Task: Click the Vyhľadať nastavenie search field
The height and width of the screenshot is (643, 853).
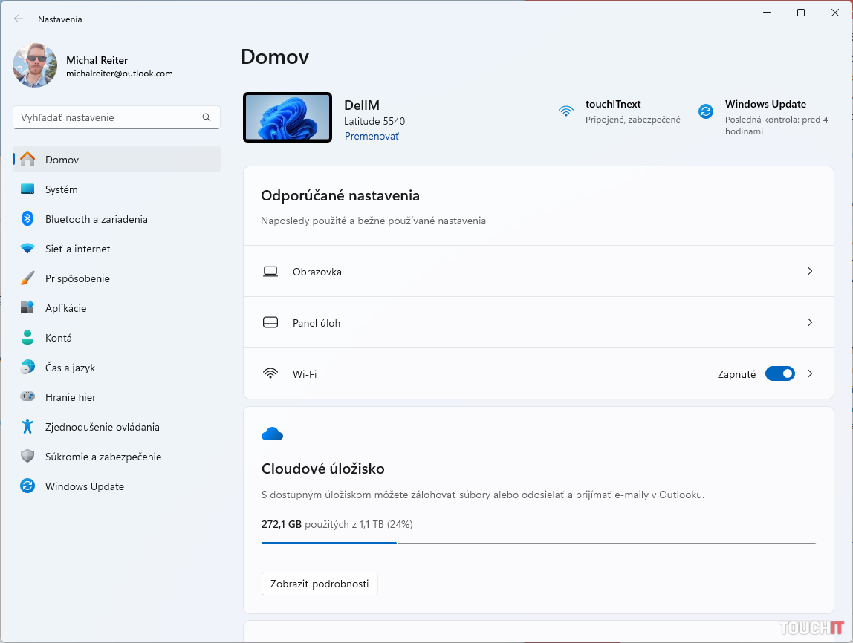Action: (x=108, y=117)
